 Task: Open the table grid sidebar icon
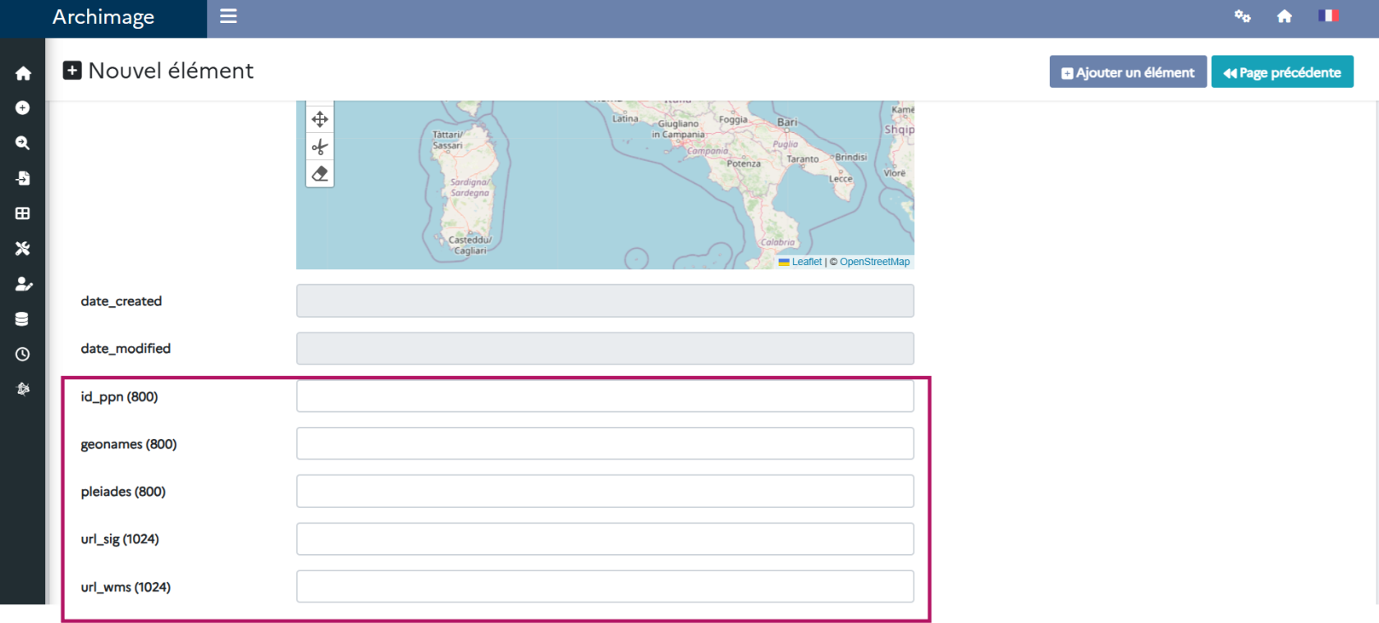pos(23,213)
